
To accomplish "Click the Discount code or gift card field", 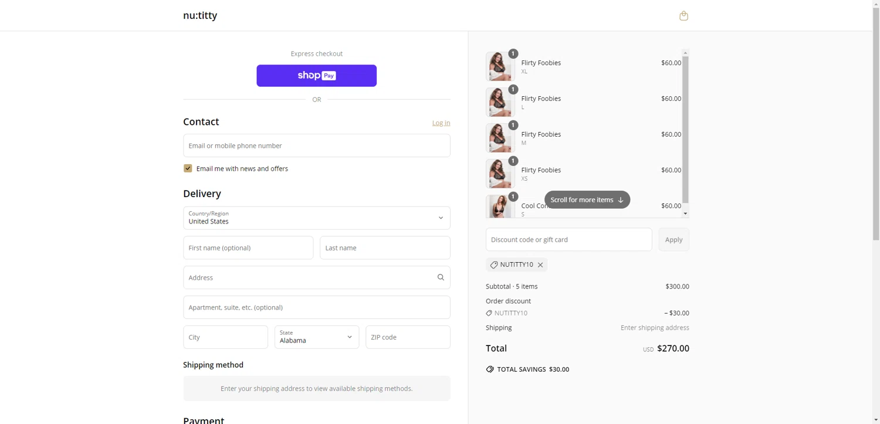I will pyautogui.click(x=568, y=240).
